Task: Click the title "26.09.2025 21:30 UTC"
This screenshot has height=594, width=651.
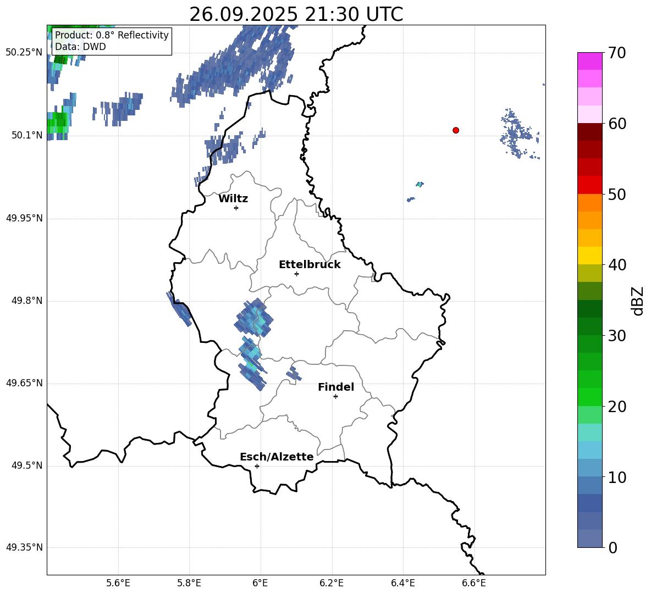Action: (296, 14)
